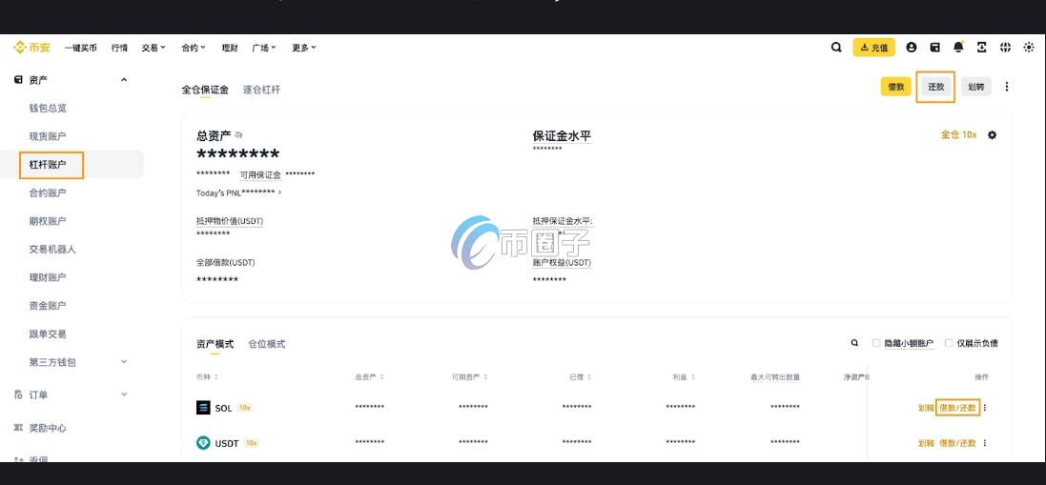Screen dimensions: 1046x485
Task: Open the user profile icon
Action: click(x=912, y=48)
